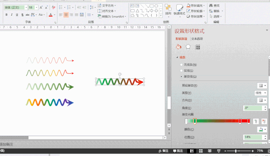Start slide show from status bar
This screenshot has width=270, height=156.
tap(219, 151)
